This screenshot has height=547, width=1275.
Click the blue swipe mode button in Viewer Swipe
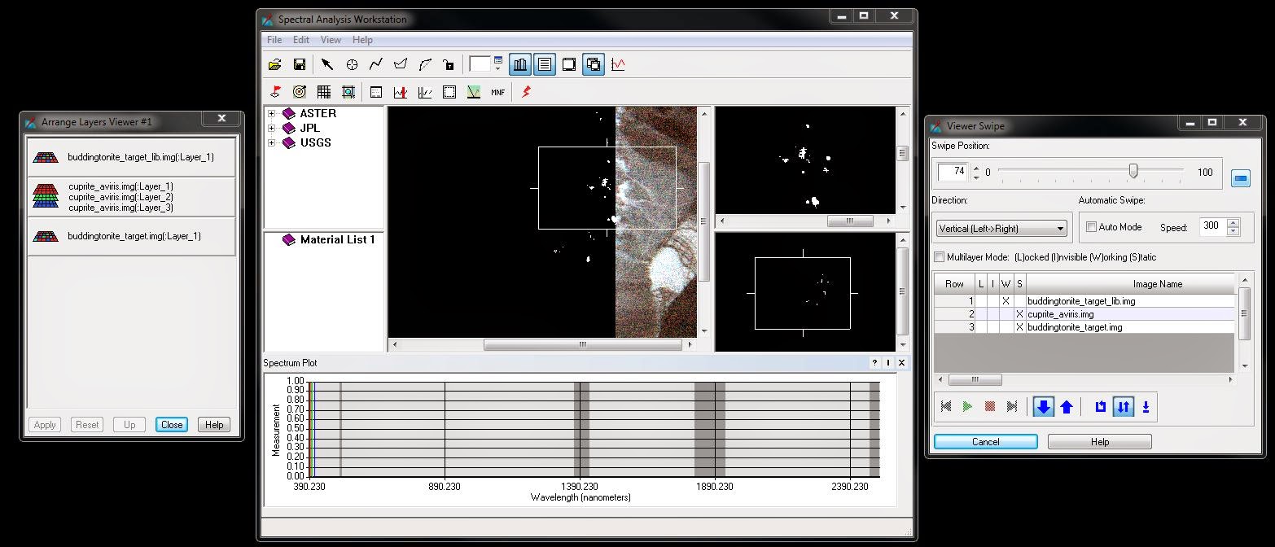point(1240,178)
